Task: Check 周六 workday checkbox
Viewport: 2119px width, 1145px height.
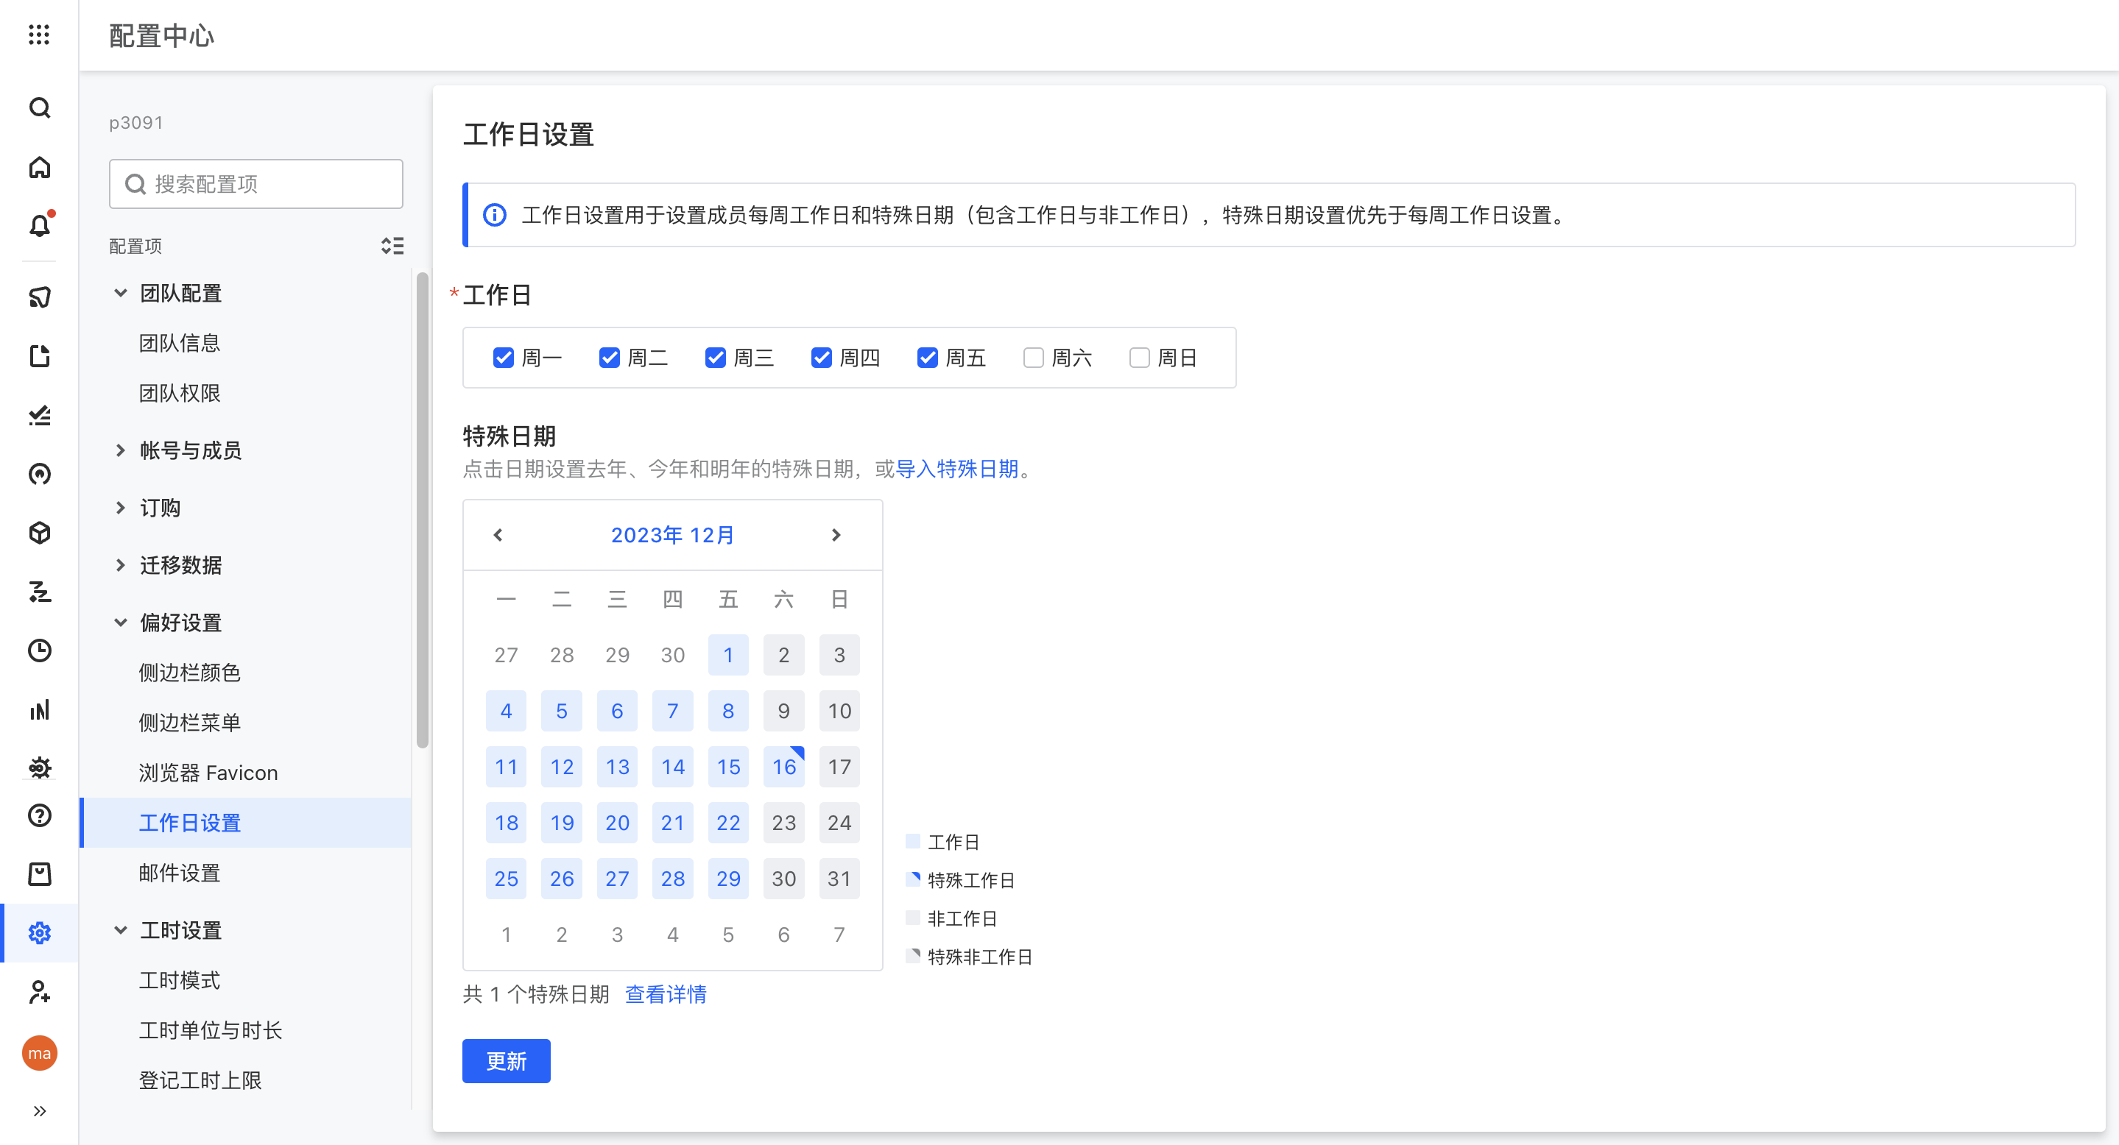Action: [x=1034, y=358]
